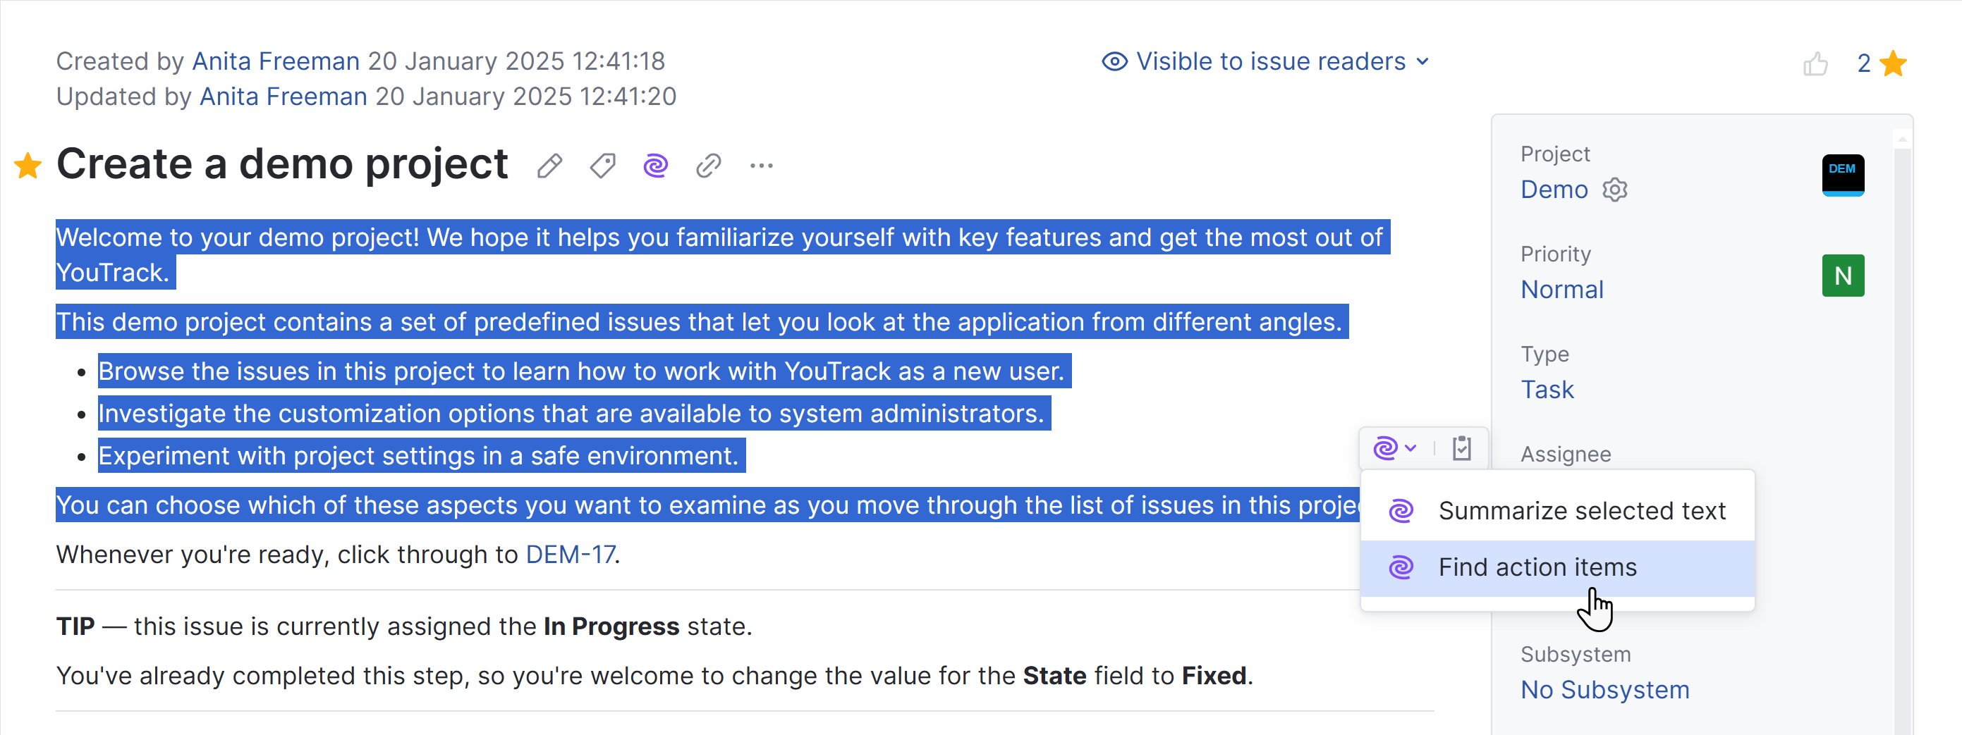
Task: Click the edit pencil icon next to title
Action: click(x=549, y=166)
